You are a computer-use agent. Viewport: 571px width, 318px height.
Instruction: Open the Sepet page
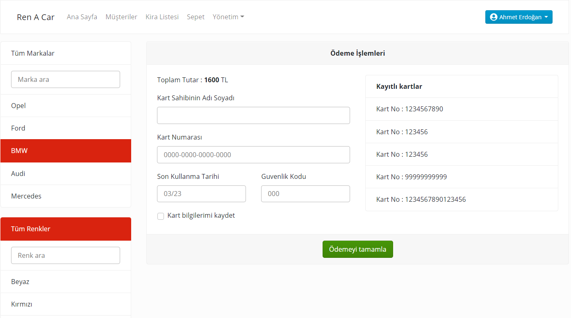pyautogui.click(x=196, y=17)
